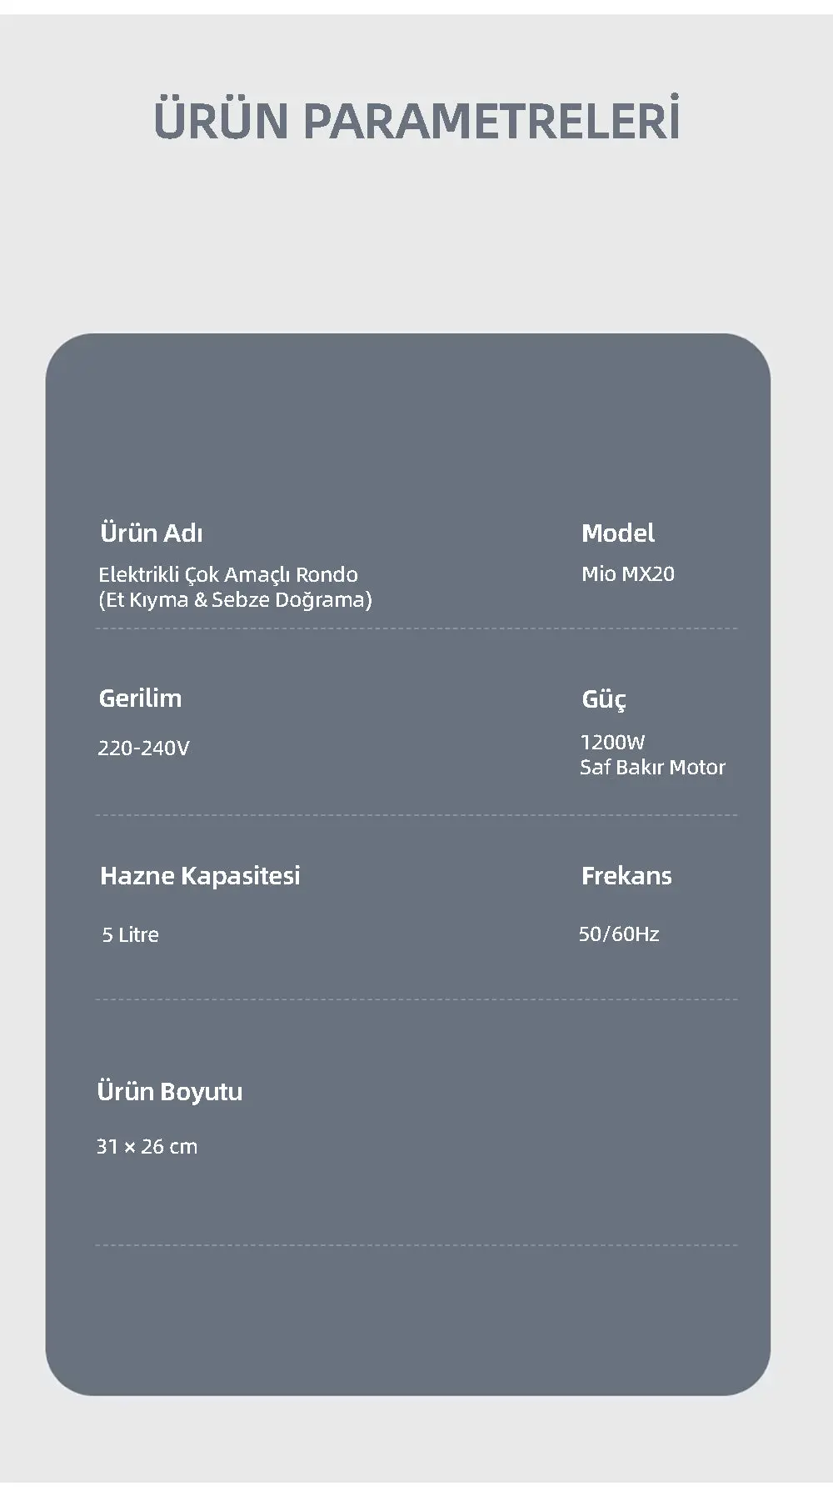
Task: Select the Mio MX20 model value
Action: 627,573
